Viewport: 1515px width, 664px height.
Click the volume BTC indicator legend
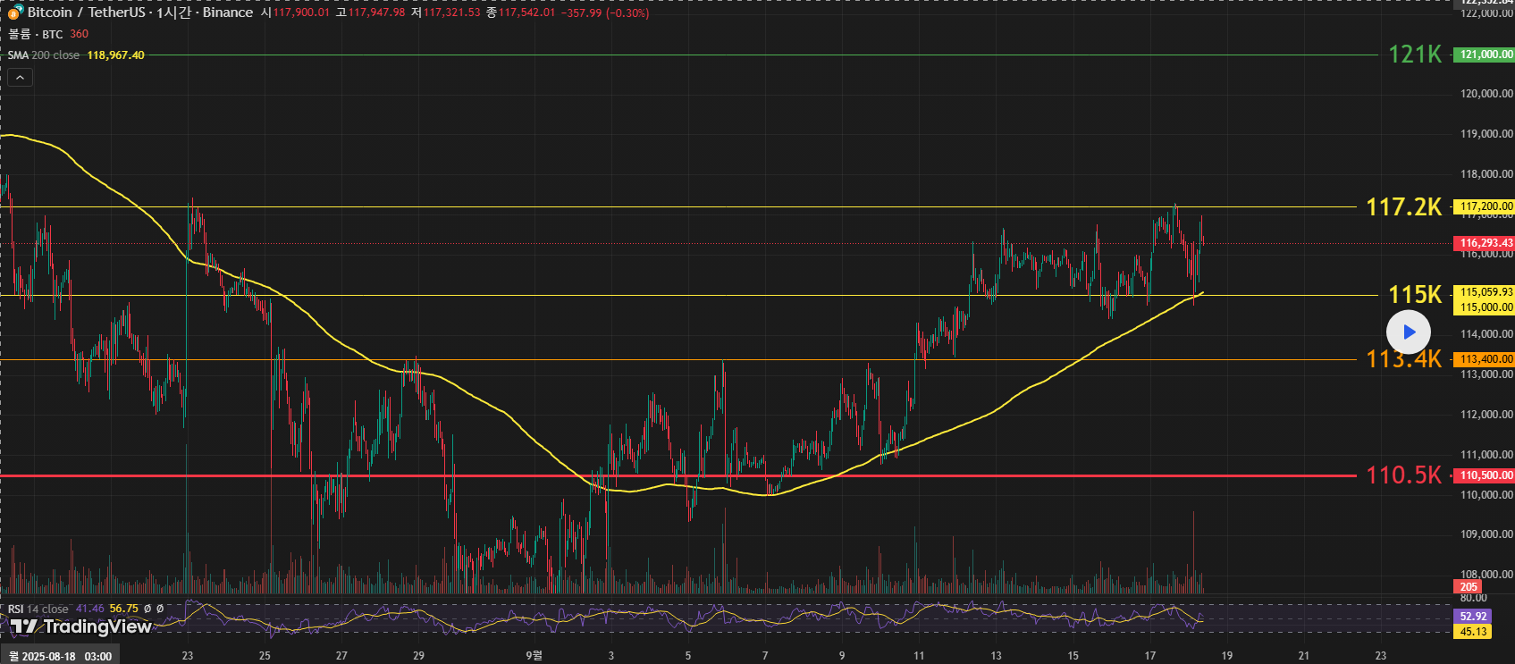(36, 34)
